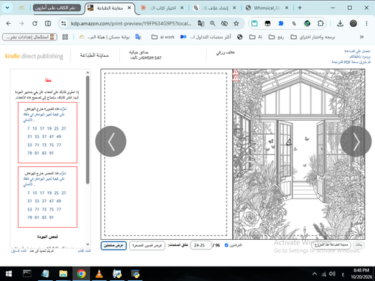Switch to the نشر الكتاب على أمازون tab
Viewport: 375px width, 281px height.
pyautogui.click(x=57, y=7)
